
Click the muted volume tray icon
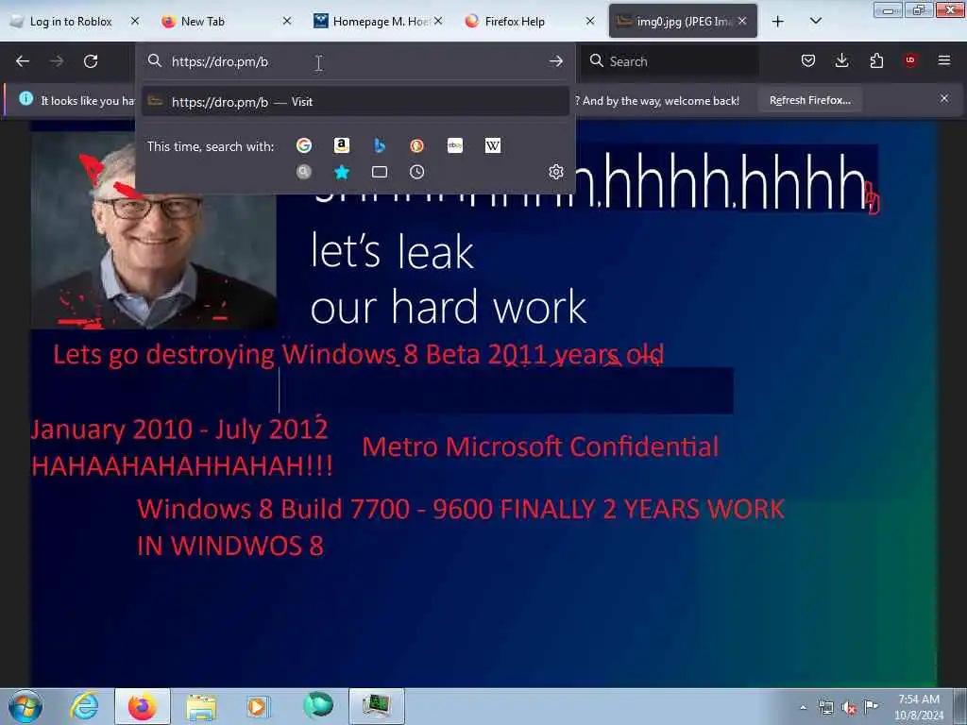[849, 708]
